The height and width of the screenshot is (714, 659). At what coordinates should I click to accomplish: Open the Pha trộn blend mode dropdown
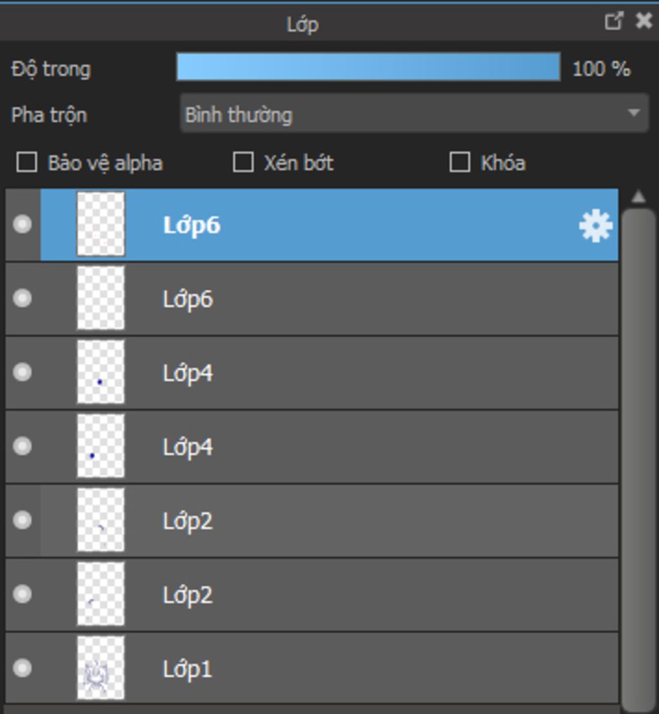click(414, 113)
